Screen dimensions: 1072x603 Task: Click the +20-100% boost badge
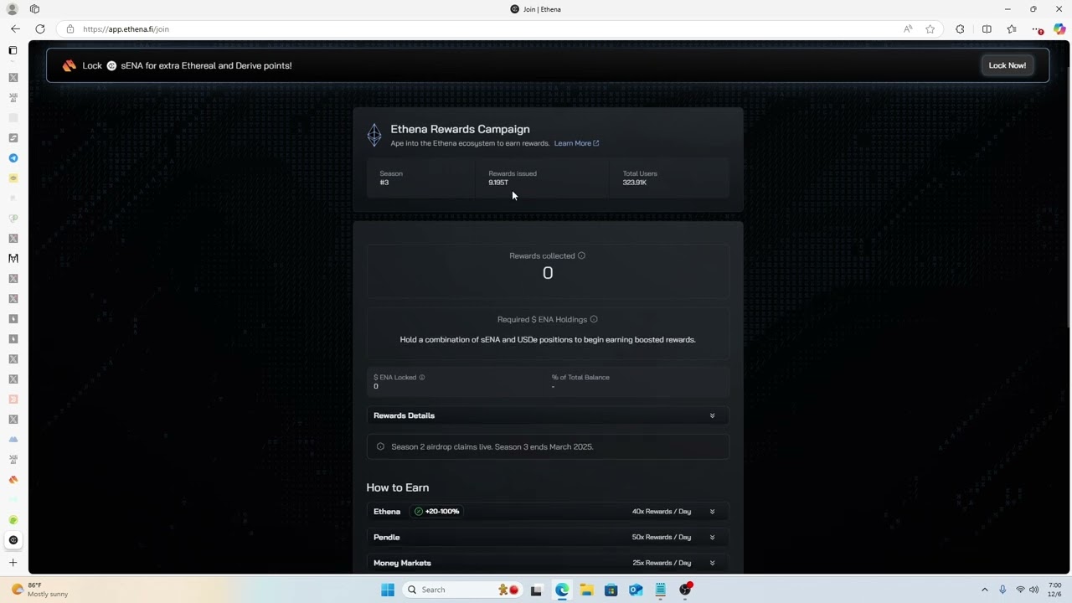[x=436, y=511]
